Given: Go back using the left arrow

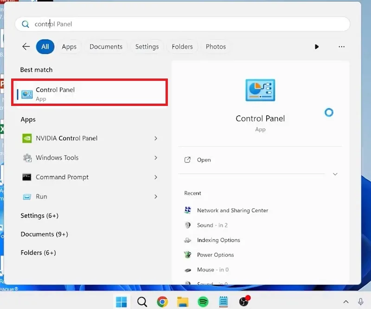Looking at the screenshot, I should pyautogui.click(x=26, y=46).
